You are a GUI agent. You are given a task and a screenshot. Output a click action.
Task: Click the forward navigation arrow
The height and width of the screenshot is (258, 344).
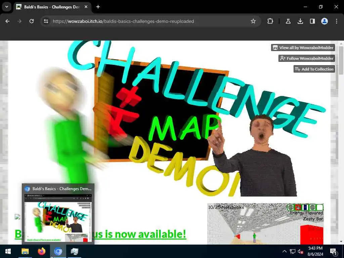click(19, 21)
